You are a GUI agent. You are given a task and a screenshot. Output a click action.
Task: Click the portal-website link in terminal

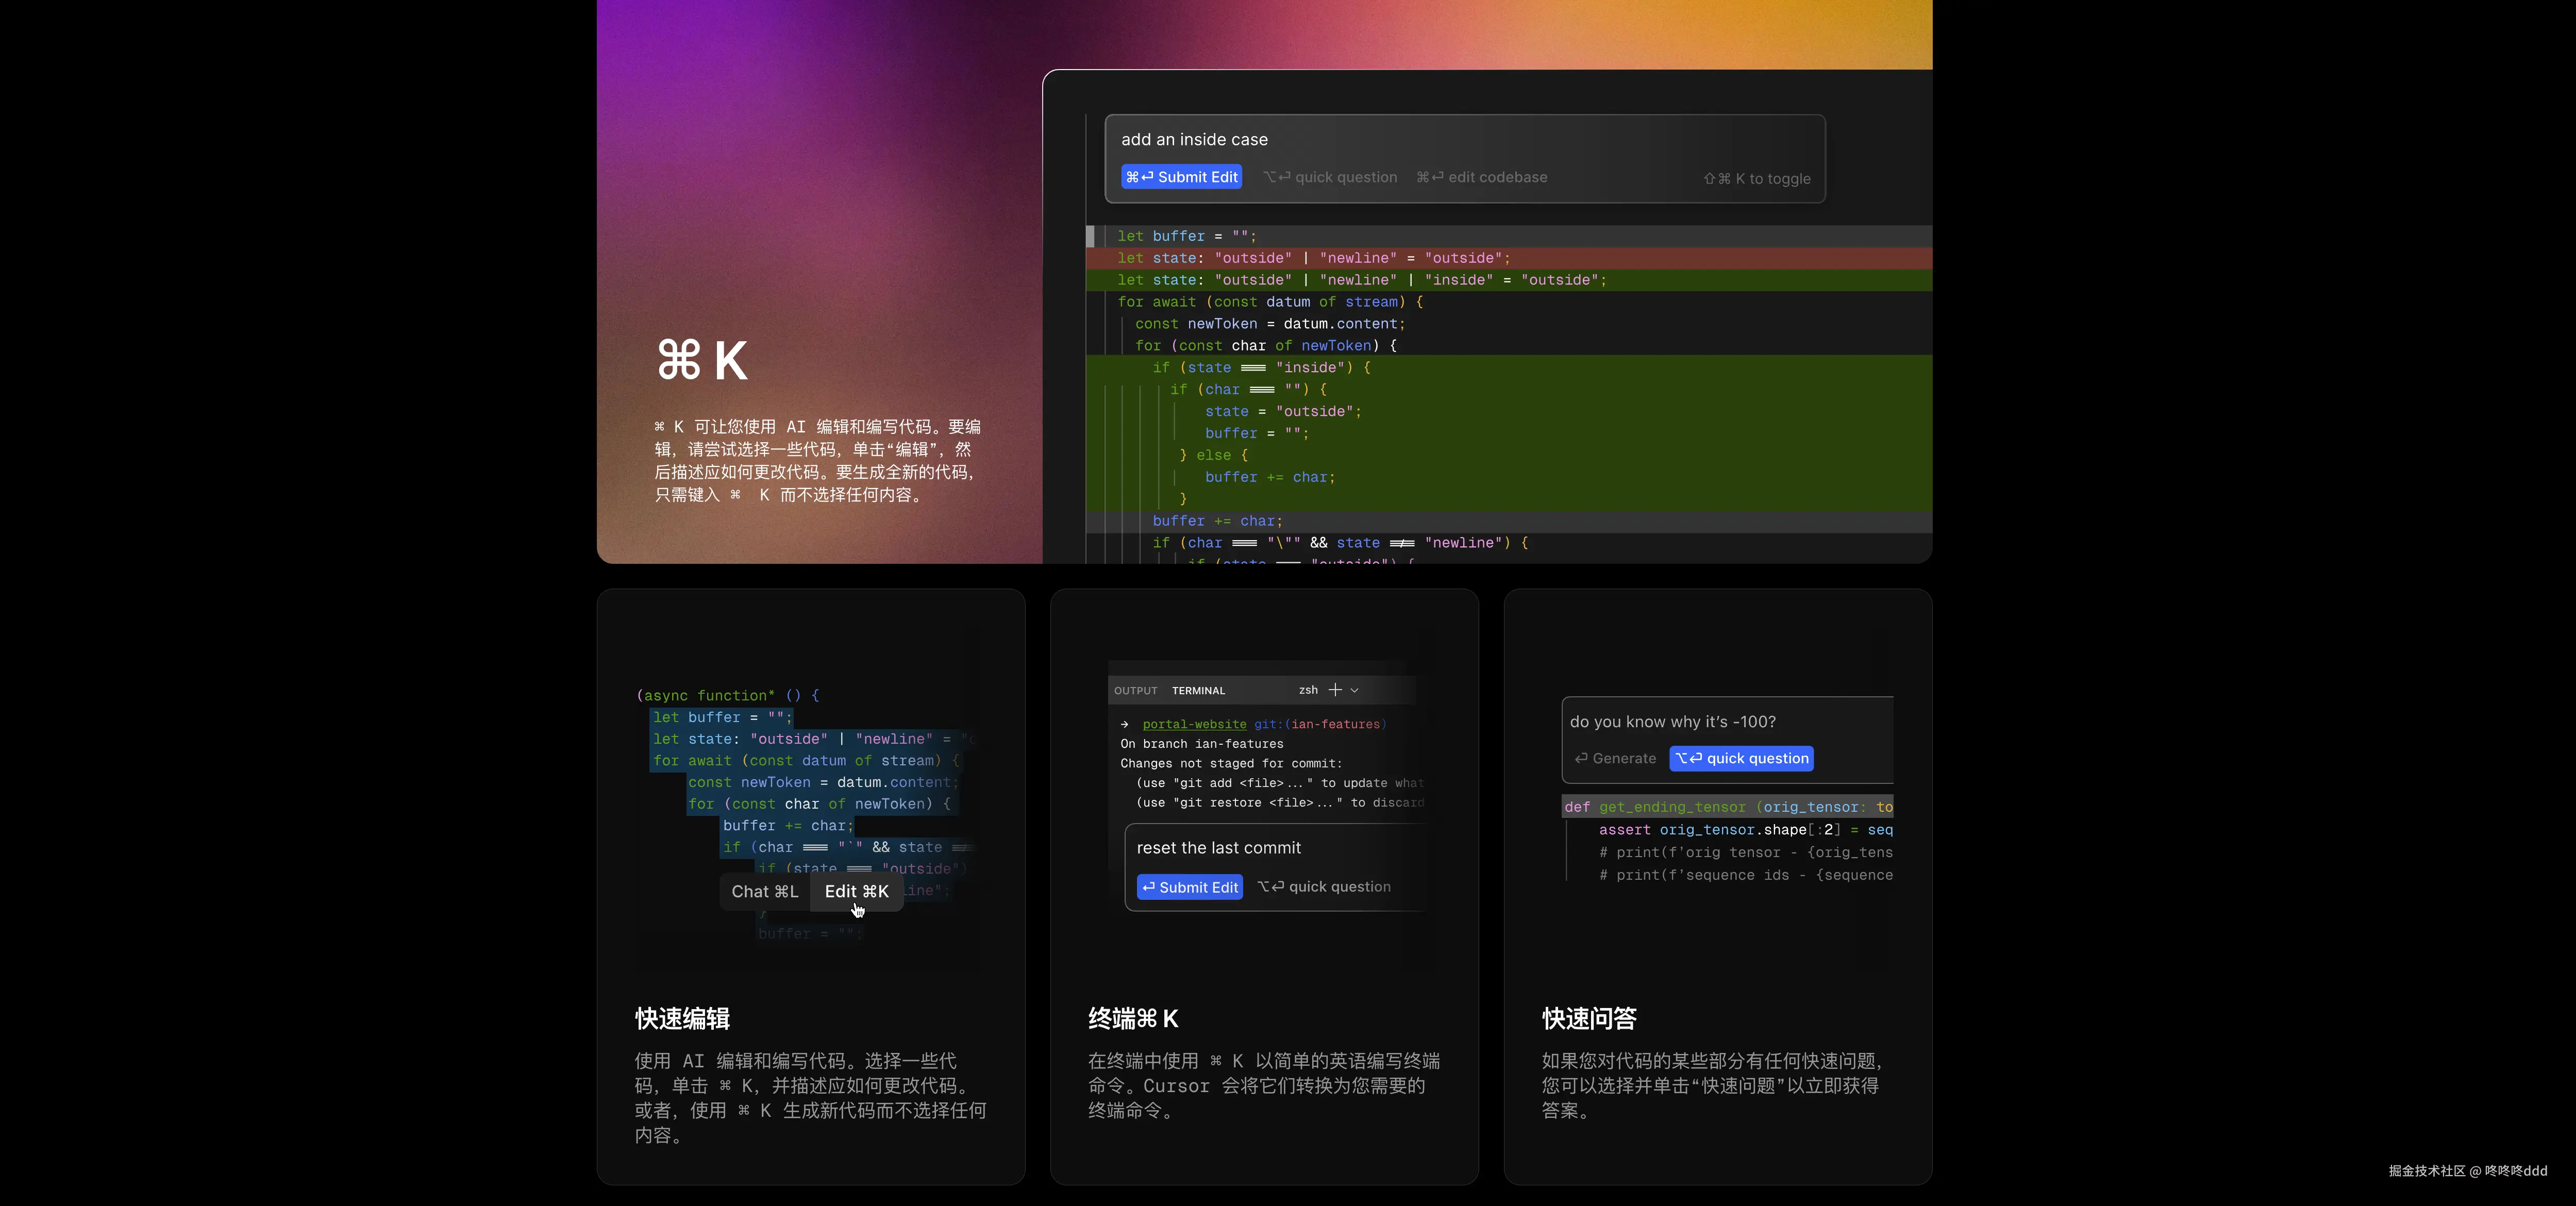tap(1194, 724)
